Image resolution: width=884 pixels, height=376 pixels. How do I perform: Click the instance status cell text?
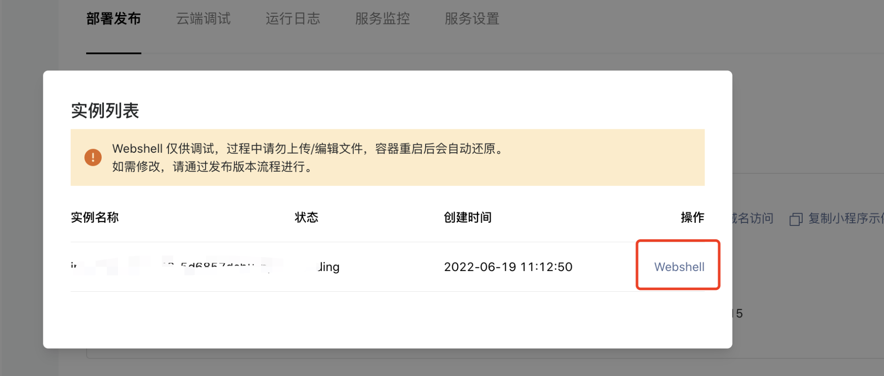pyautogui.click(x=328, y=267)
